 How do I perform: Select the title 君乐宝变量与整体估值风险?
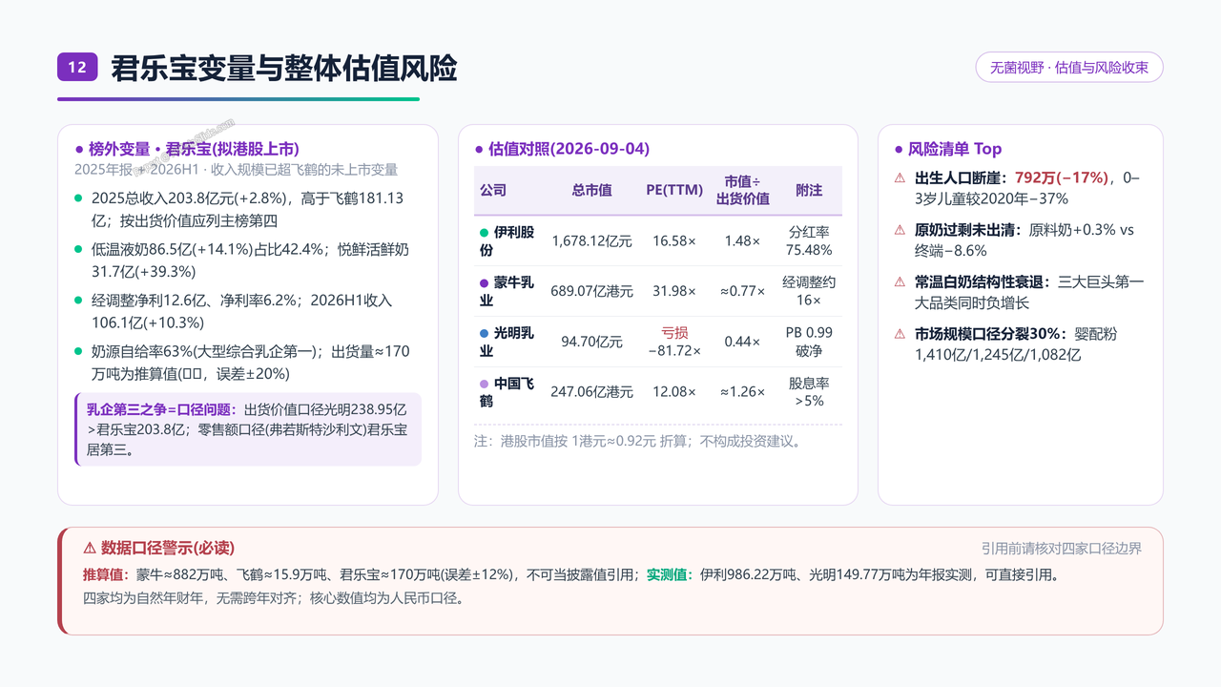(x=284, y=68)
